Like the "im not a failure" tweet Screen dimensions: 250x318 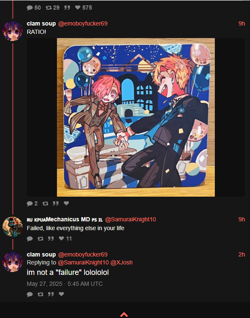coord(62,294)
